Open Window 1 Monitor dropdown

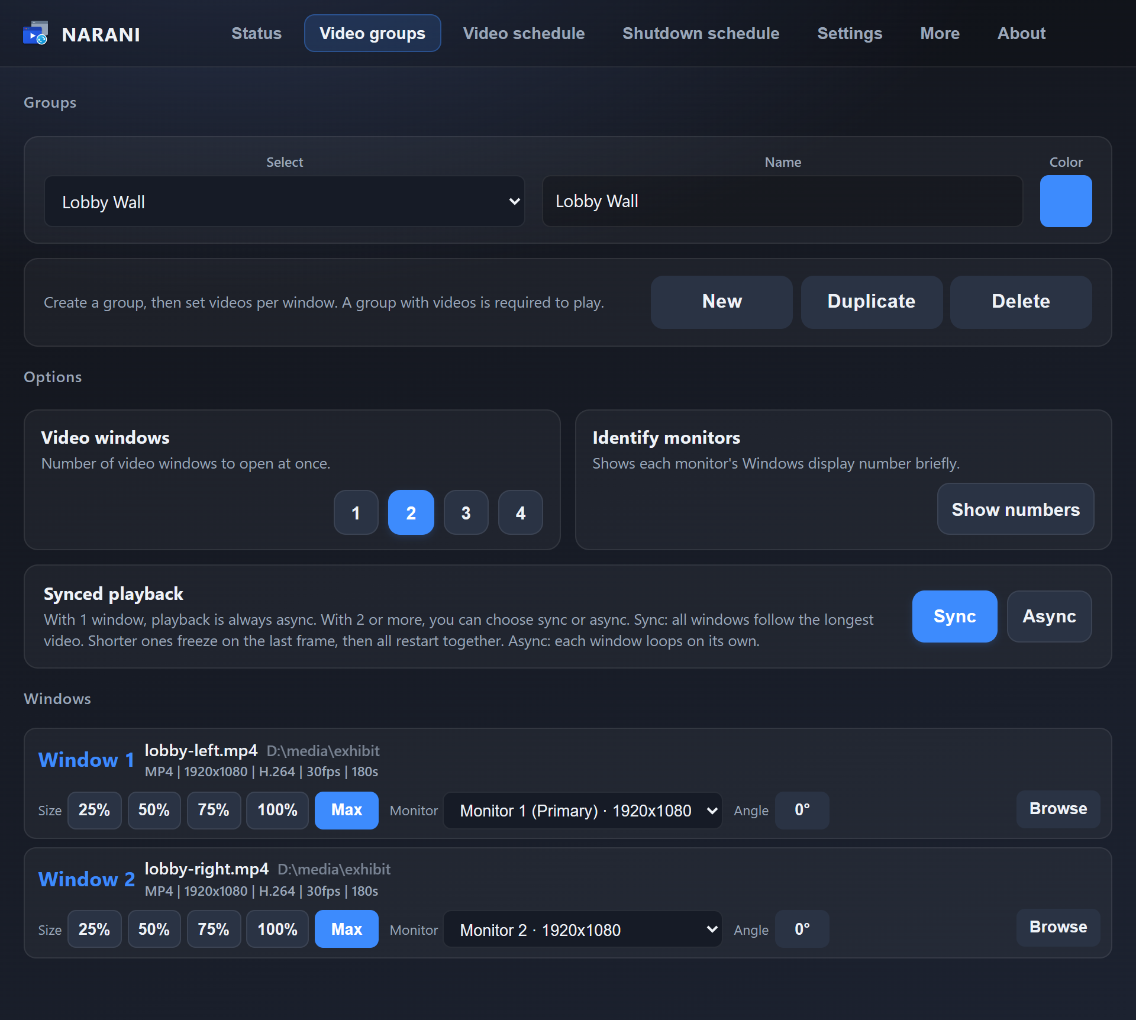pos(582,811)
